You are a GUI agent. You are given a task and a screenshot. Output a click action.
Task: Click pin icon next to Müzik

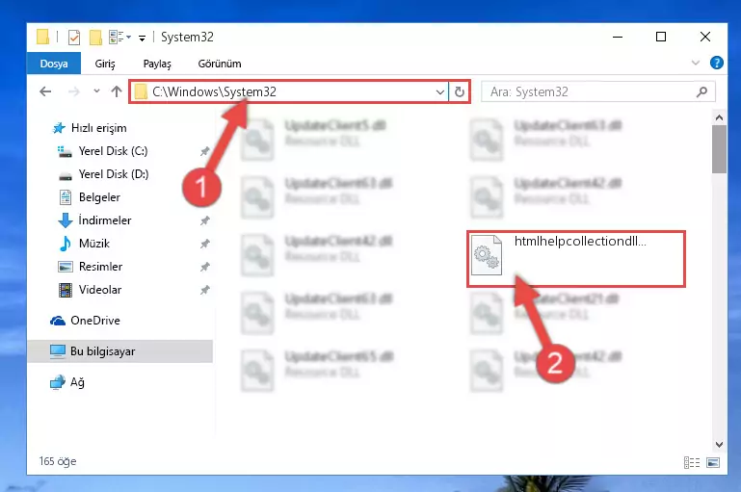[x=204, y=244]
